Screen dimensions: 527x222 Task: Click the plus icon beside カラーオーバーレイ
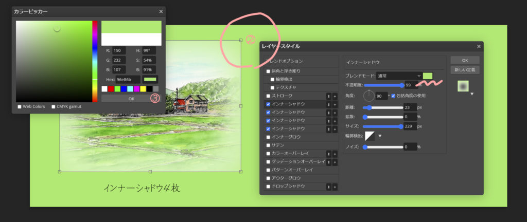pos(335,154)
